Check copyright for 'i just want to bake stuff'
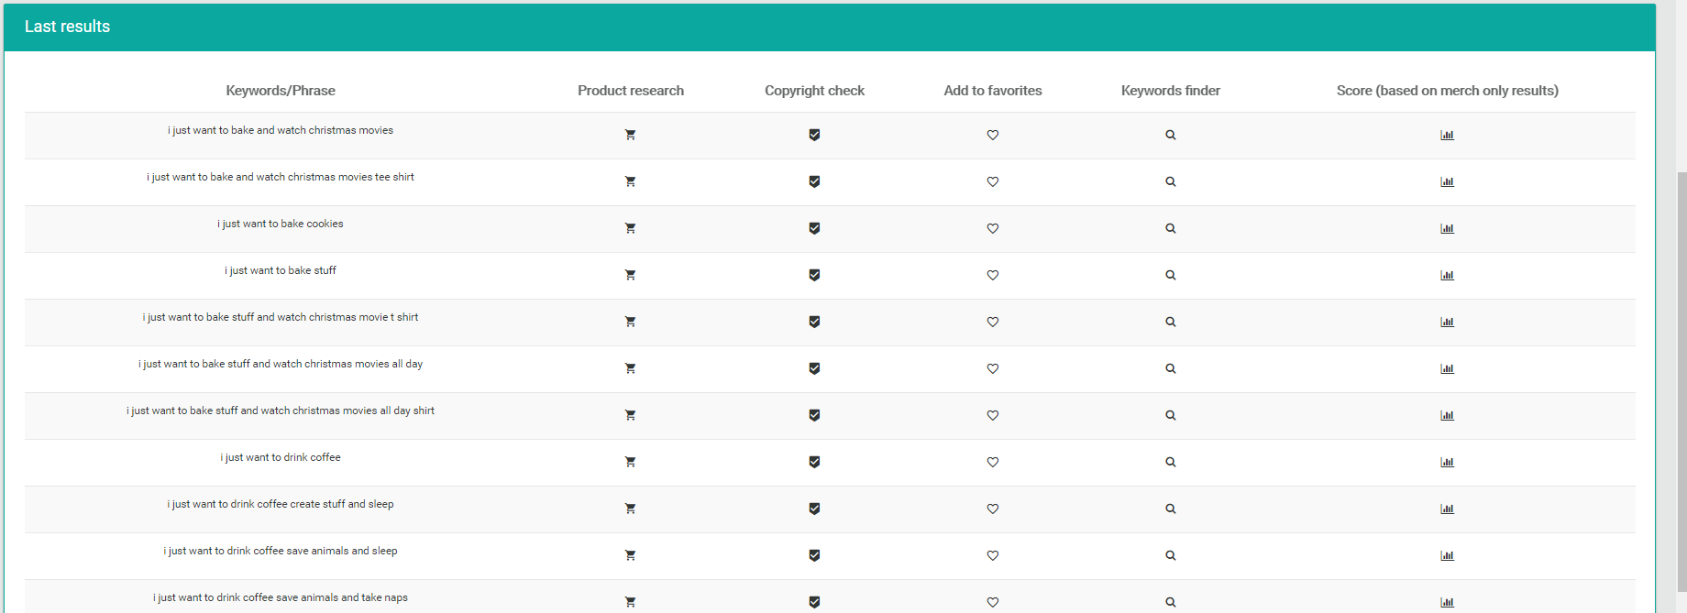Screen dimensions: 1687x613 [x=814, y=275]
